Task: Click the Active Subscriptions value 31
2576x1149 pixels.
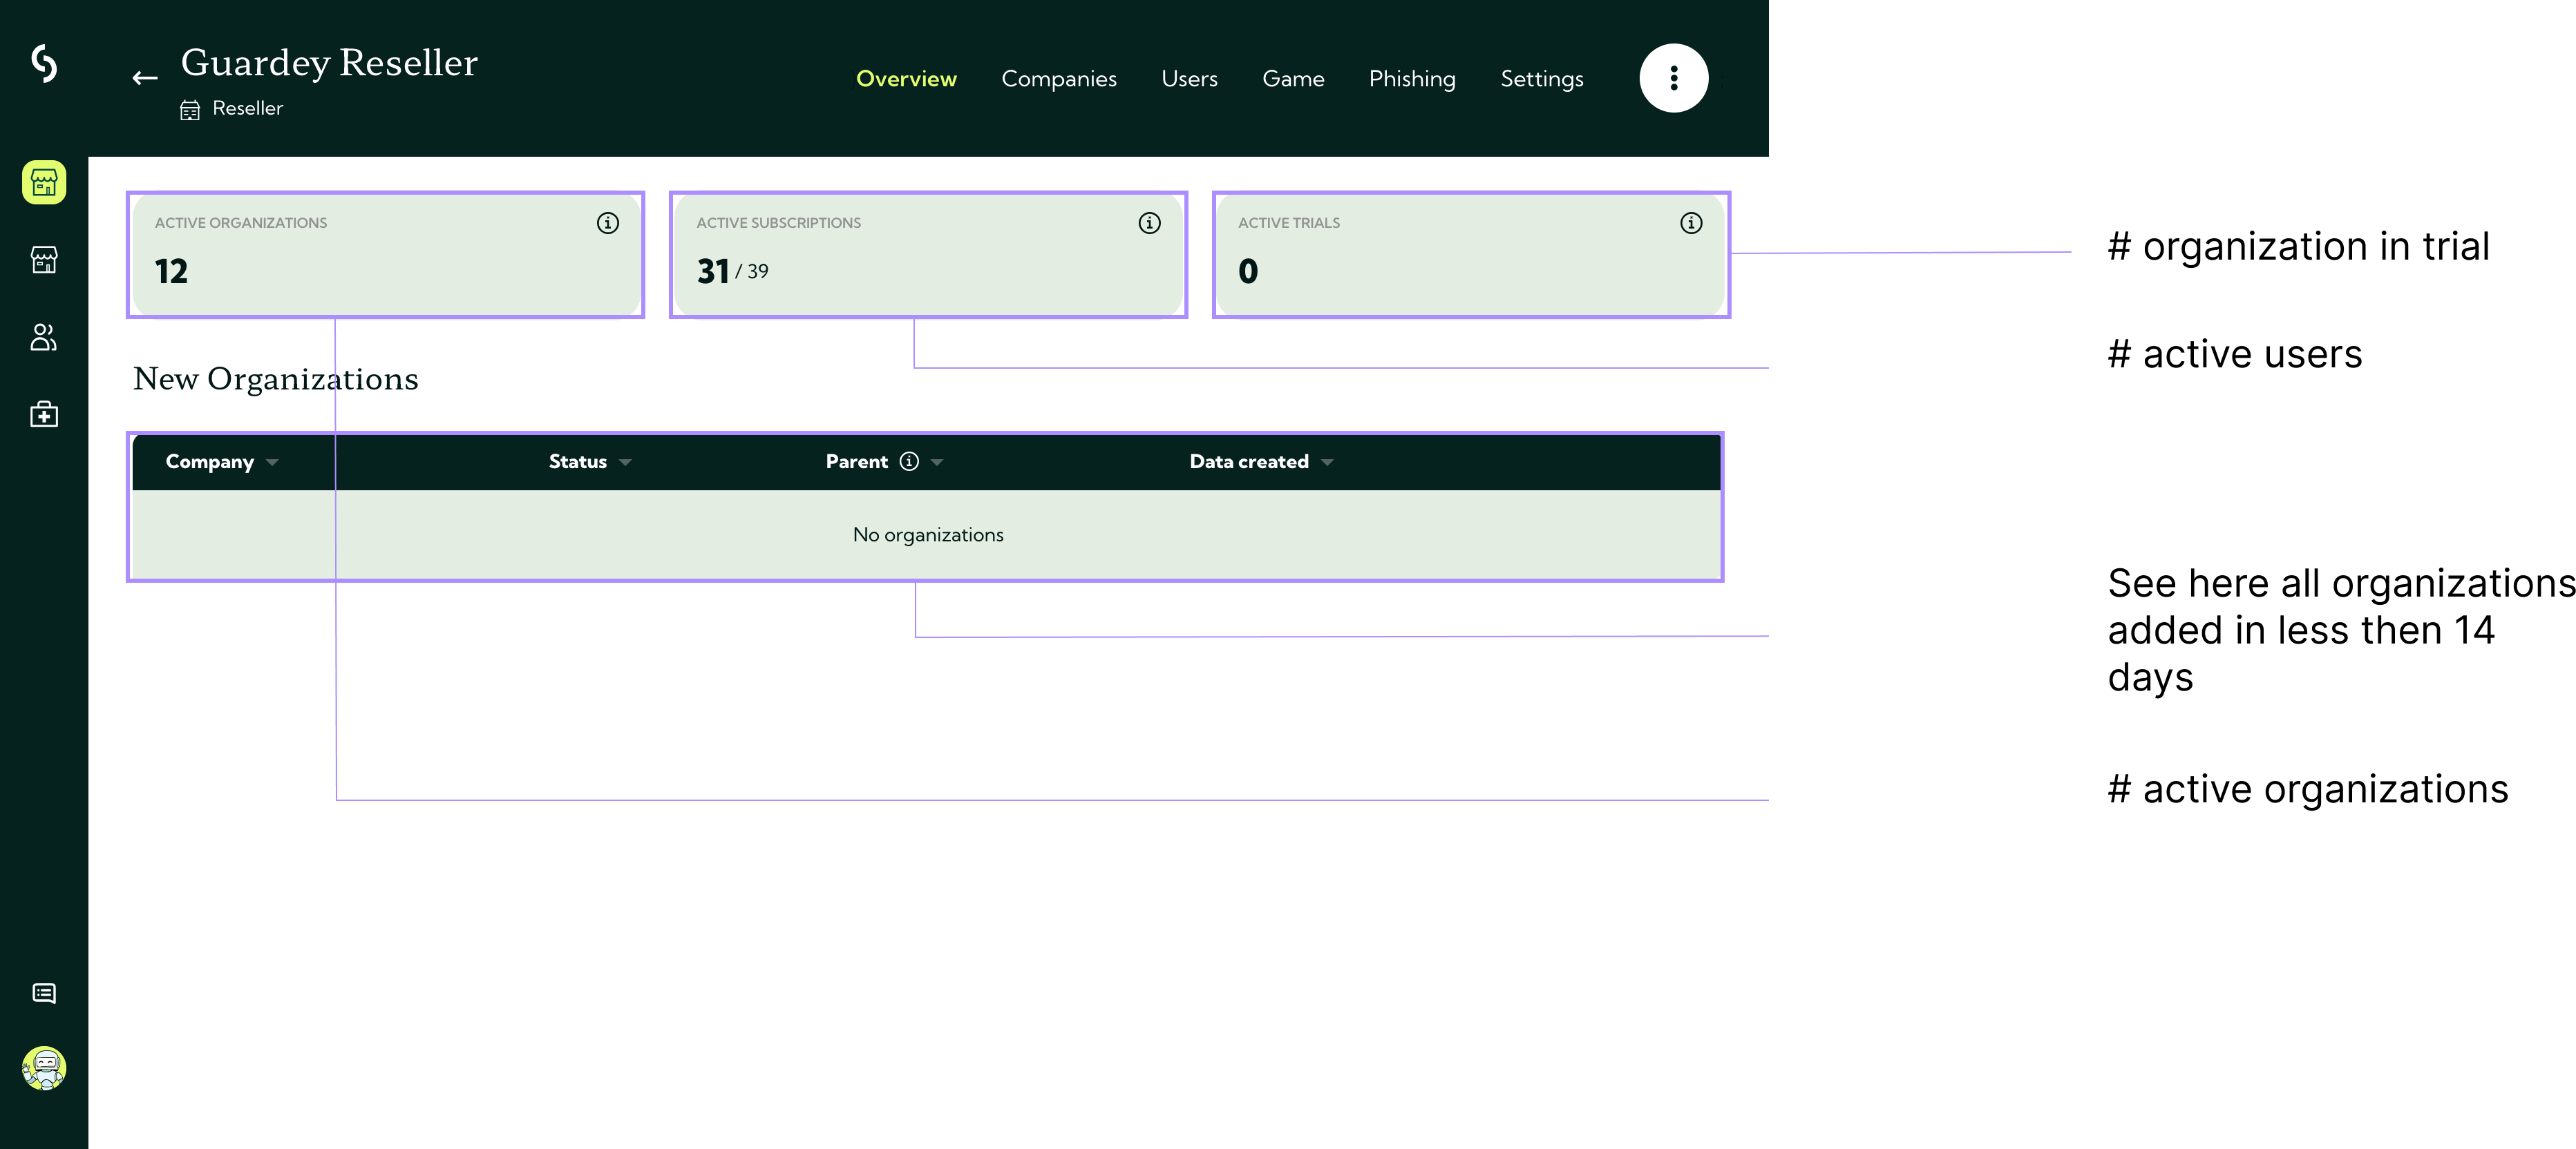Action: coord(713,272)
